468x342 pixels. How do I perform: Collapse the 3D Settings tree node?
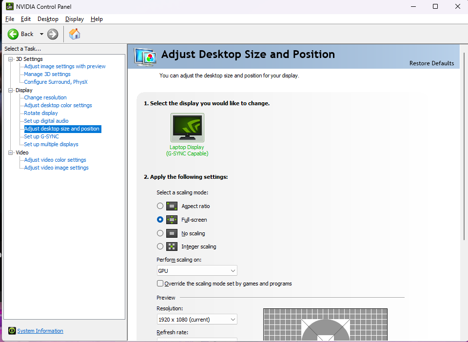click(x=10, y=59)
